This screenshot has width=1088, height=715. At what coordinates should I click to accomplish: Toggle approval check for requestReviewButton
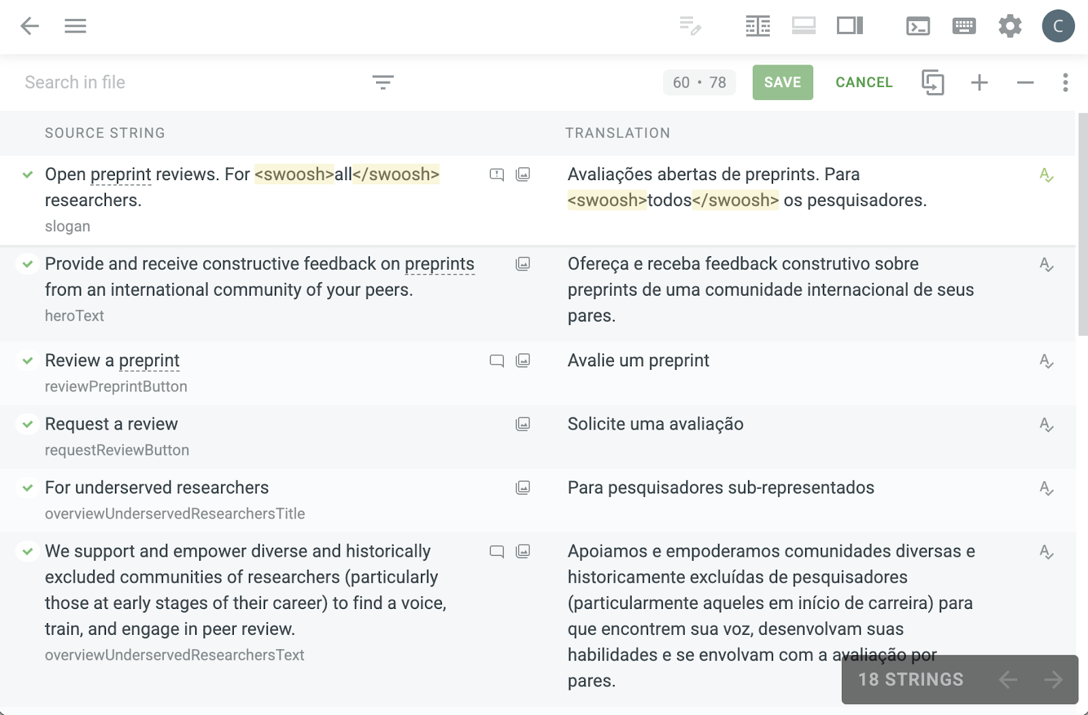pos(27,424)
